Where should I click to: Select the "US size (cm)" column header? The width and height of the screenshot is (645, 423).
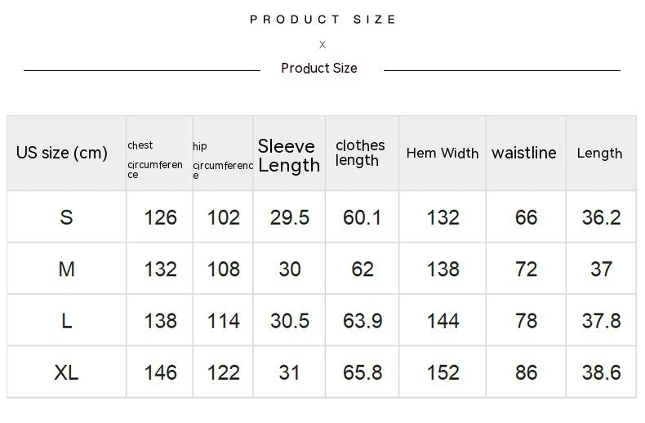pos(62,153)
